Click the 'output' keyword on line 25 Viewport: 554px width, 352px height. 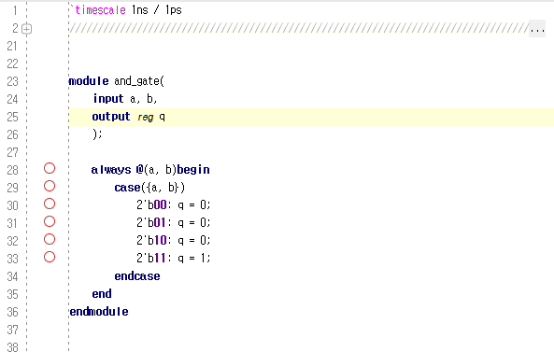tap(111, 116)
